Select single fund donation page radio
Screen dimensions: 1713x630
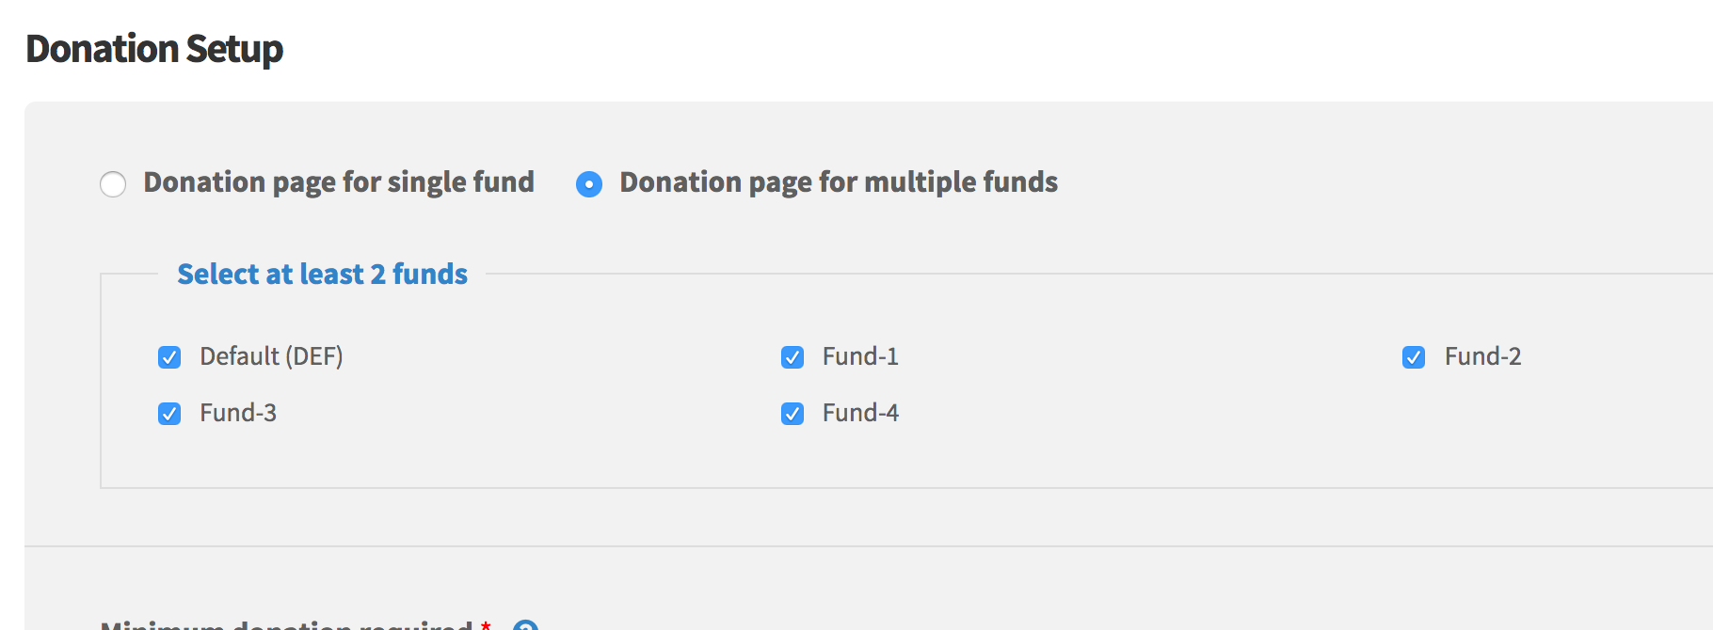click(x=113, y=184)
